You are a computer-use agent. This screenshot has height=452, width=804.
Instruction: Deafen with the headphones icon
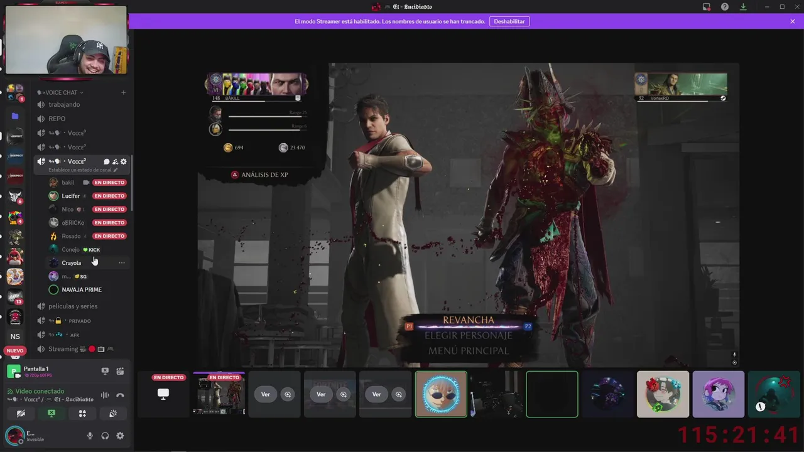tap(105, 436)
